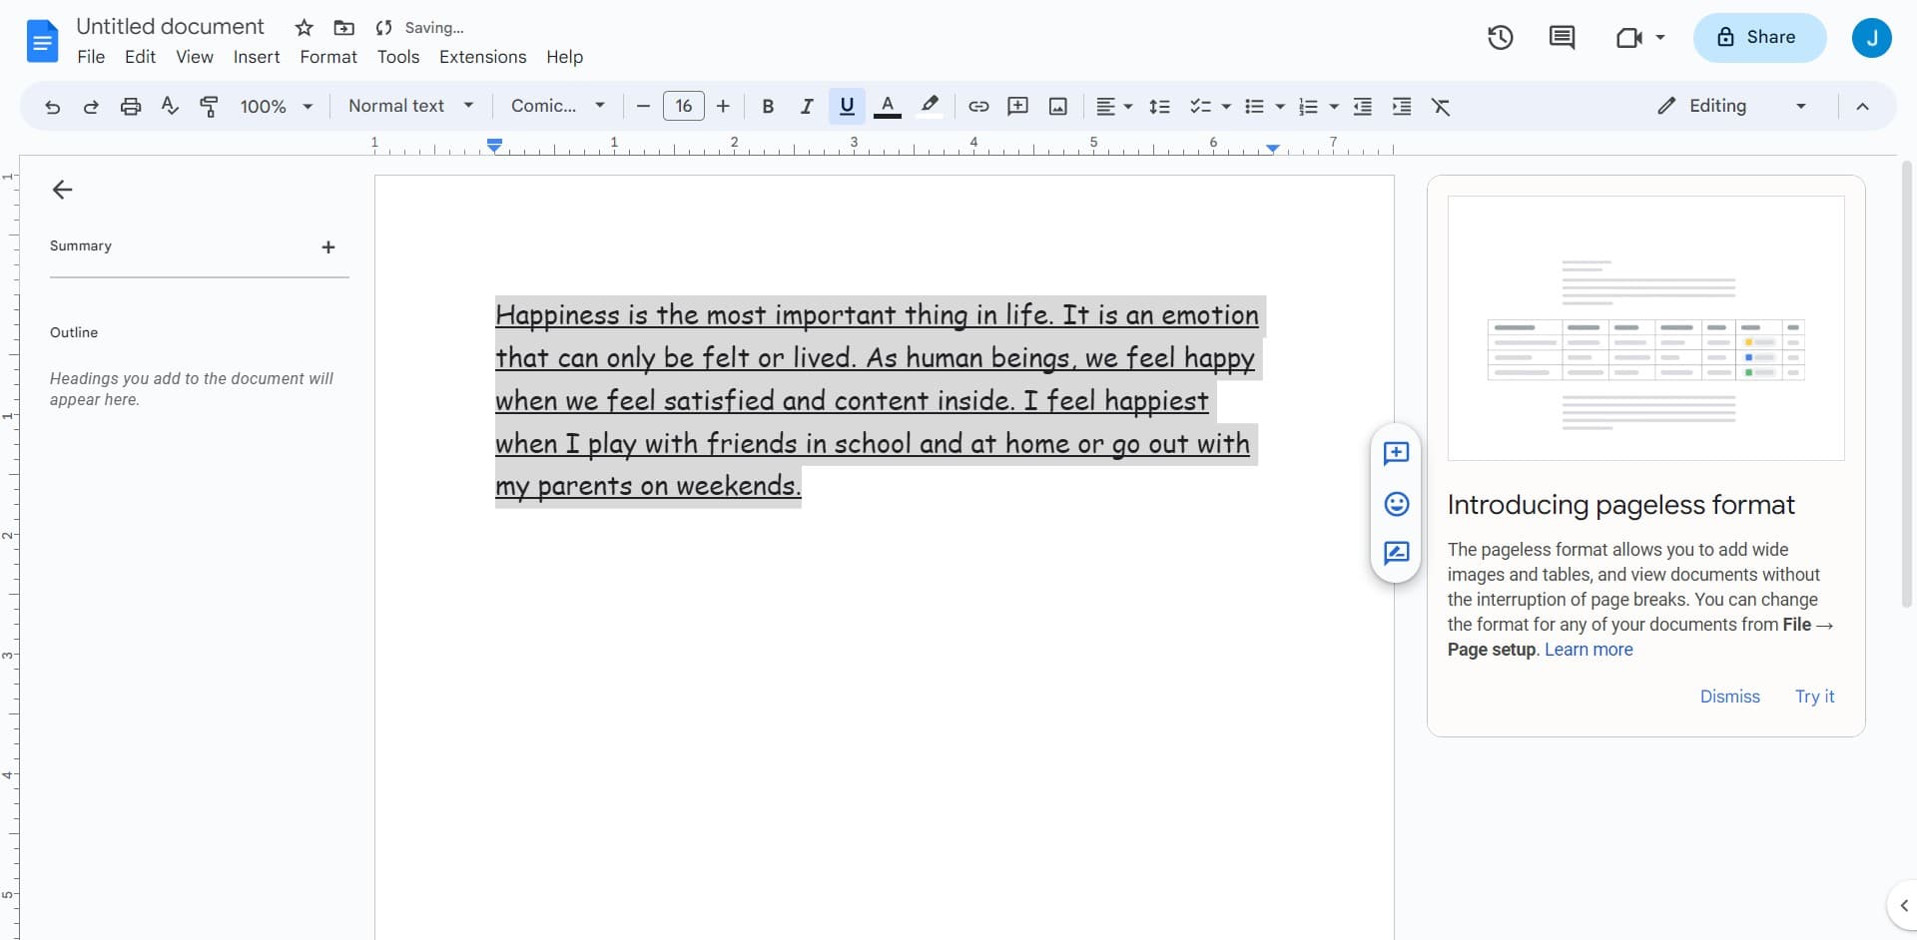This screenshot has width=1917, height=940.
Task: Toggle Bold formatting
Action: point(768,107)
